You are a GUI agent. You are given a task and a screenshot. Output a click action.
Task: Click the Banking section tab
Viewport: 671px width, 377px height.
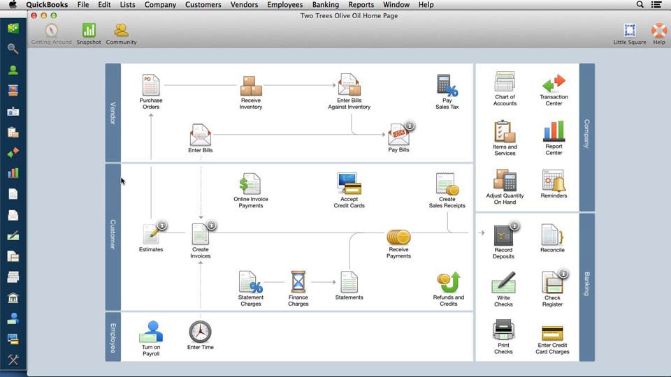click(x=587, y=287)
